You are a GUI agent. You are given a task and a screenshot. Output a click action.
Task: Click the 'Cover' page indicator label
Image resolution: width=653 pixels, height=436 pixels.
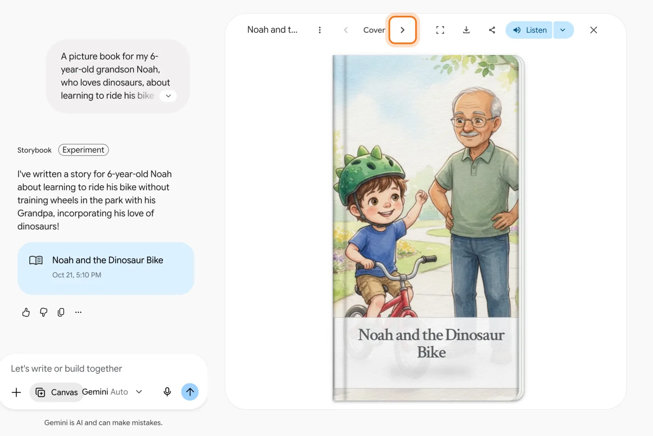click(x=374, y=30)
